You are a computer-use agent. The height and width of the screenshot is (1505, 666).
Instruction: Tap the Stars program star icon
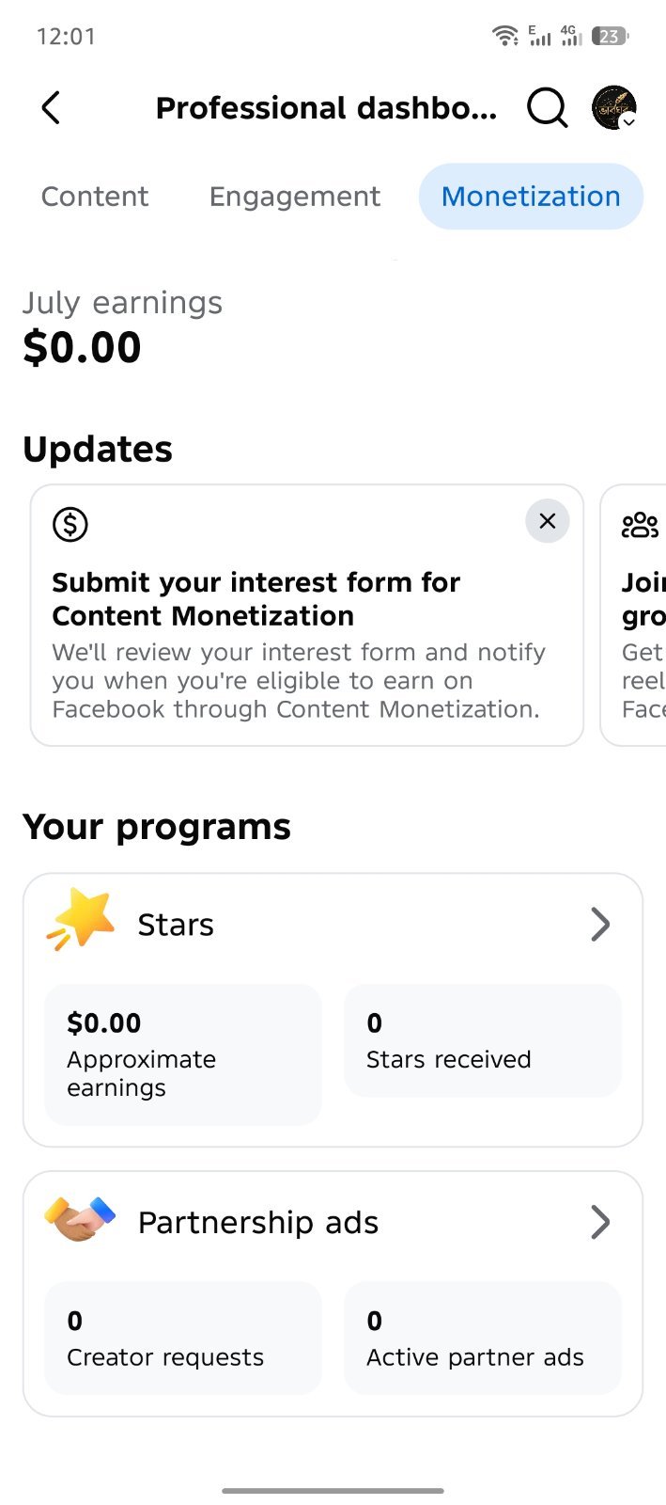coord(81,919)
